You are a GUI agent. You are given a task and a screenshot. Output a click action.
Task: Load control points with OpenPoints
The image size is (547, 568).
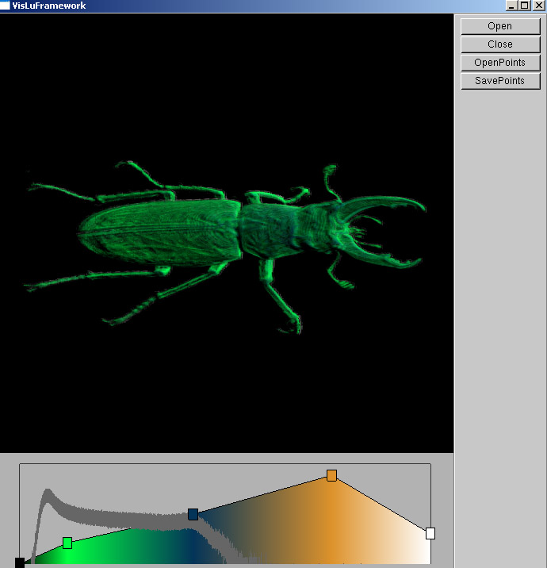[x=499, y=63]
